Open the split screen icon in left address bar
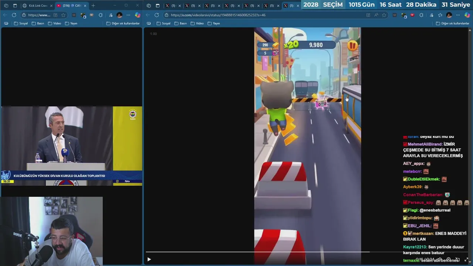This screenshot has width=473, height=266. tap(55, 15)
